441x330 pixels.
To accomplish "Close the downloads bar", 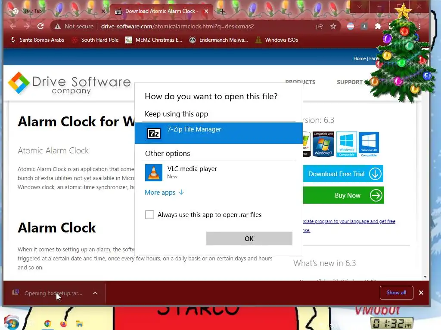I will 421,293.
